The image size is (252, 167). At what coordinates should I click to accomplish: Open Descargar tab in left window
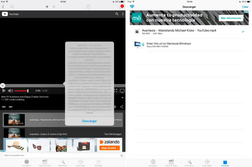point(98,163)
